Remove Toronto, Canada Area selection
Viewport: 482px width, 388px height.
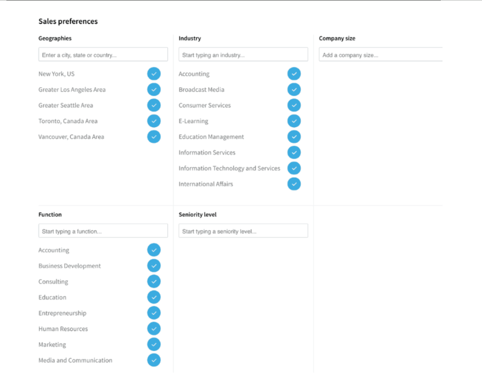pyautogui.click(x=154, y=121)
